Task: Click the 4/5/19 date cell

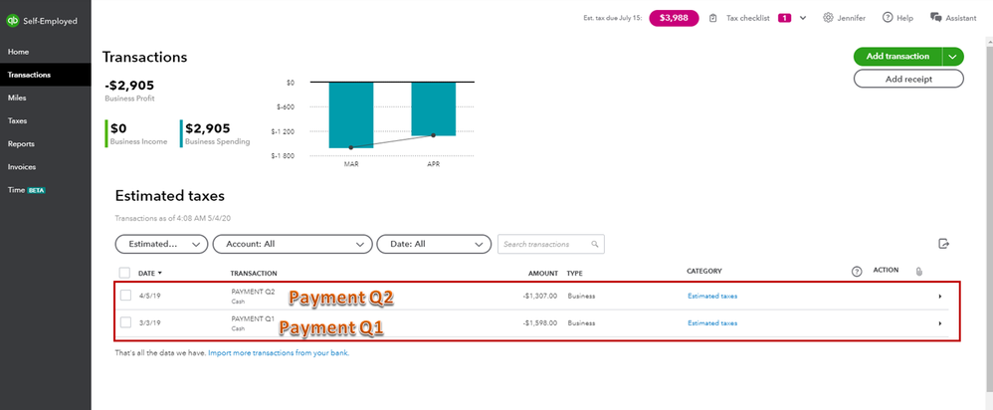Action: pos(149,296)
